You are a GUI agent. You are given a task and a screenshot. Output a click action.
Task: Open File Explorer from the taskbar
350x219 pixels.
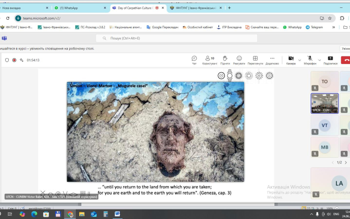[x=82, y=214]
